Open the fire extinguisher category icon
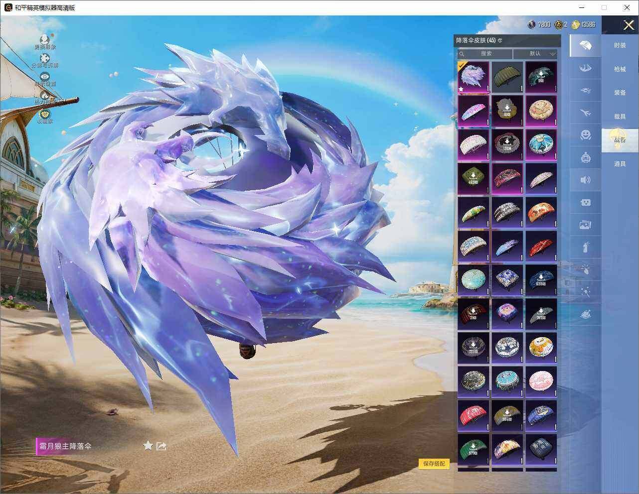This screenshot has height=494, width=639. point(586,247)
